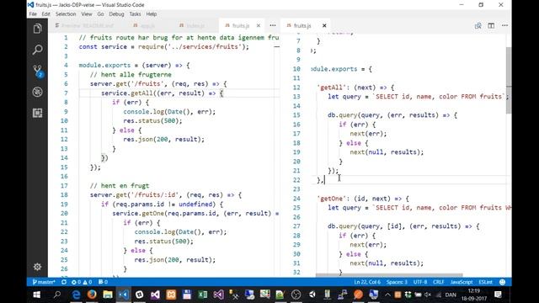The width and height of the screenshot is (539, 303).
Task: Open the Edit menu
Action: point(46,14)
